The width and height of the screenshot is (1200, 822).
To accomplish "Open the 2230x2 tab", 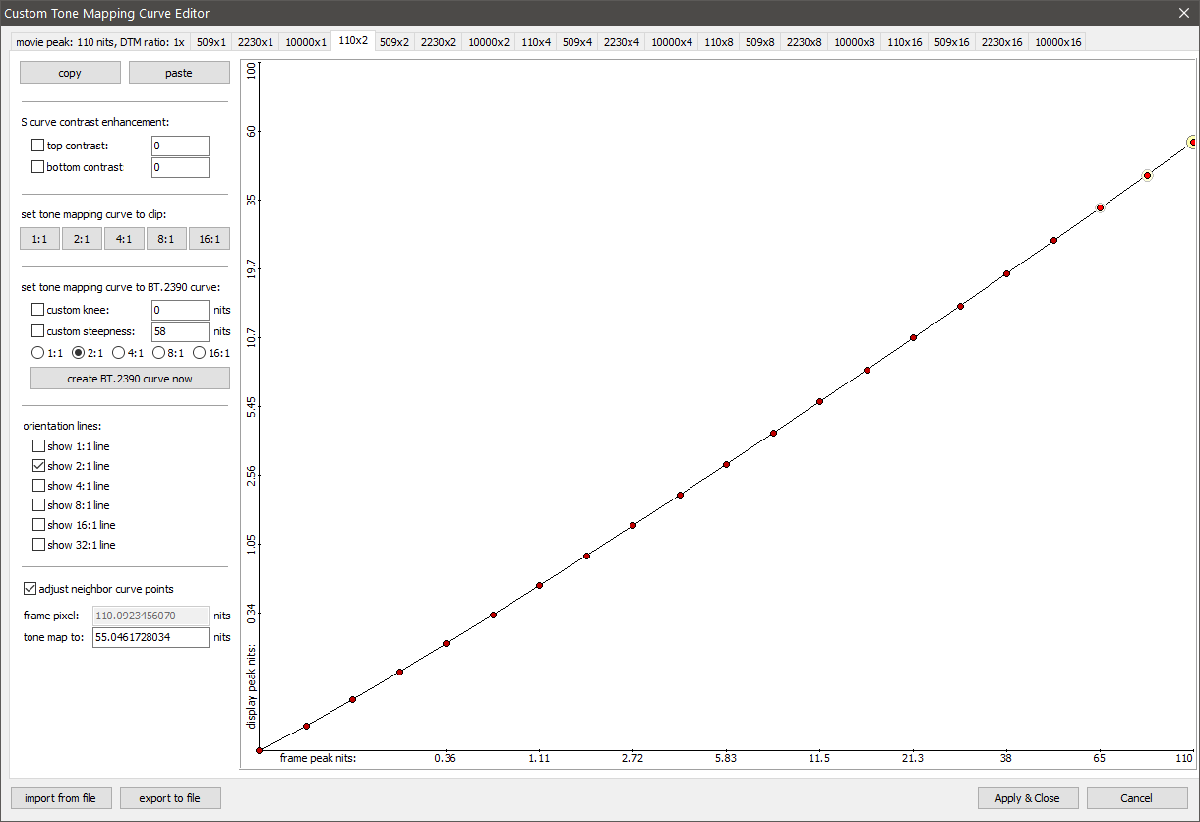I will (x=439, y=42).
